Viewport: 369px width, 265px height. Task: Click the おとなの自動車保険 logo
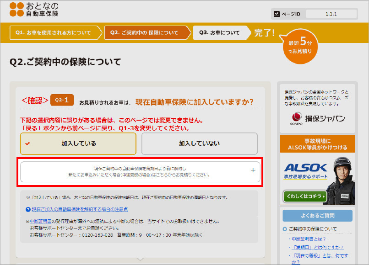pyautogui.click(x=34, y=10)
